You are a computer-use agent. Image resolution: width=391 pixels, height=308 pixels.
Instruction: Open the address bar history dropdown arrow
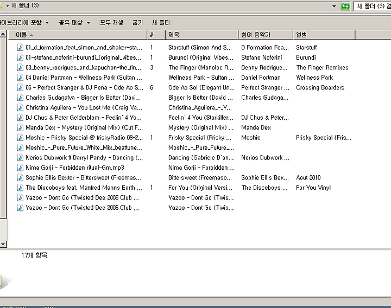(334, 6)
